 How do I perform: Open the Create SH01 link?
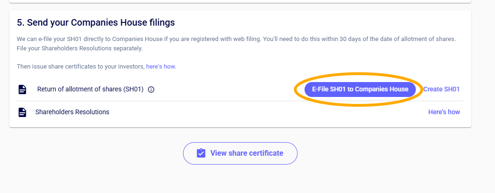pos(441,89)
